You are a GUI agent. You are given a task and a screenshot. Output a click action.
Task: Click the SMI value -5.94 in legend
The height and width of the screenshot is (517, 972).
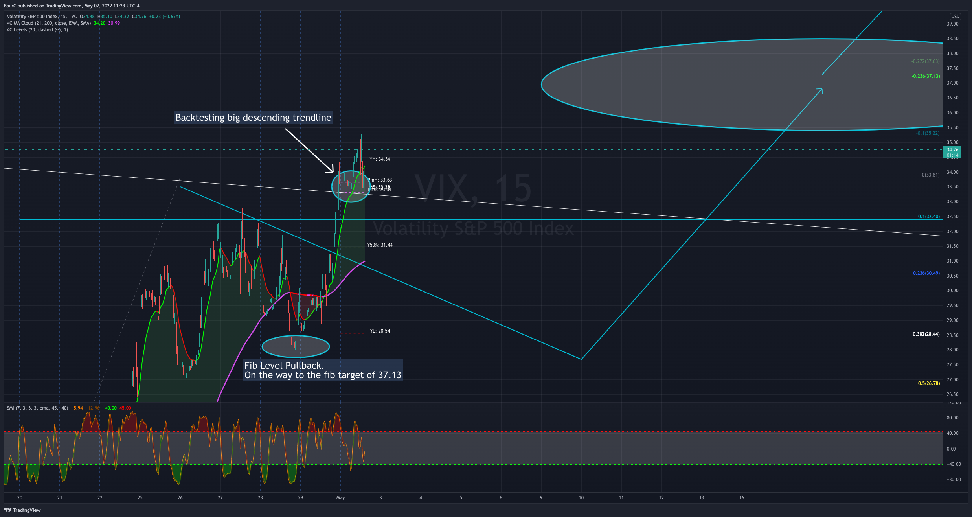click(77, 408)
